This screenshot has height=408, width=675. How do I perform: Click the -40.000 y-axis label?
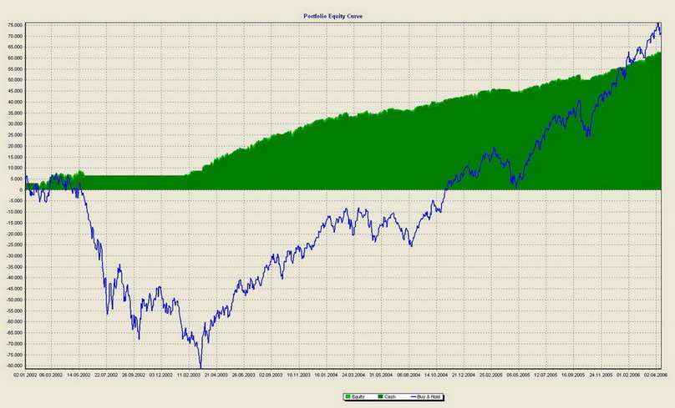13,278
